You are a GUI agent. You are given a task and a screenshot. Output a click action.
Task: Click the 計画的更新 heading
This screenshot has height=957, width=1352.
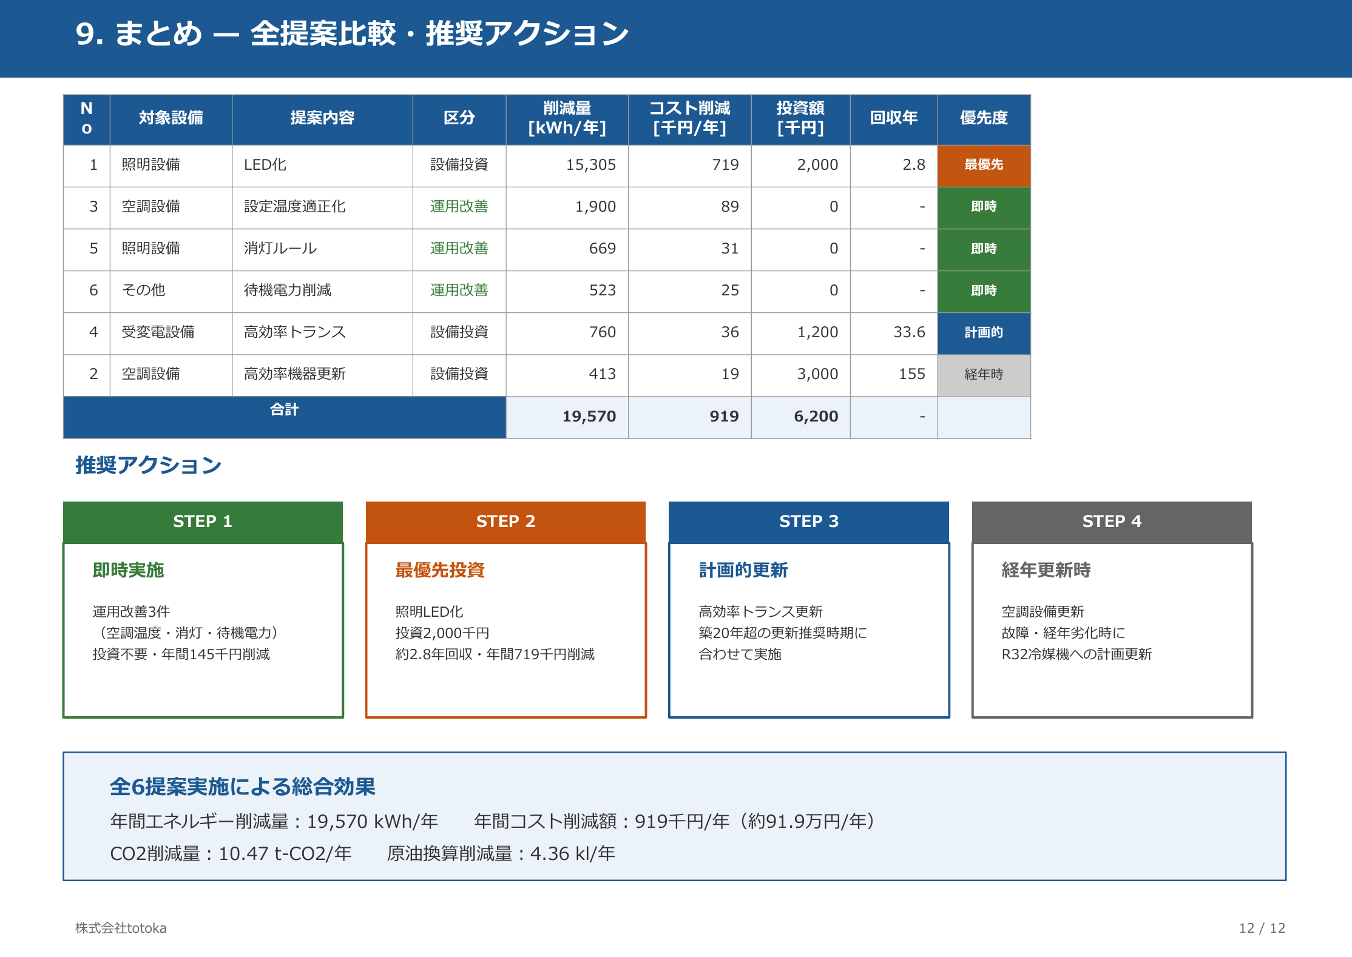click(x=743, y=571)
